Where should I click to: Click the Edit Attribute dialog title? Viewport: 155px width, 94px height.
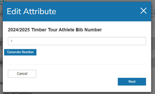(x=31, y=11)
